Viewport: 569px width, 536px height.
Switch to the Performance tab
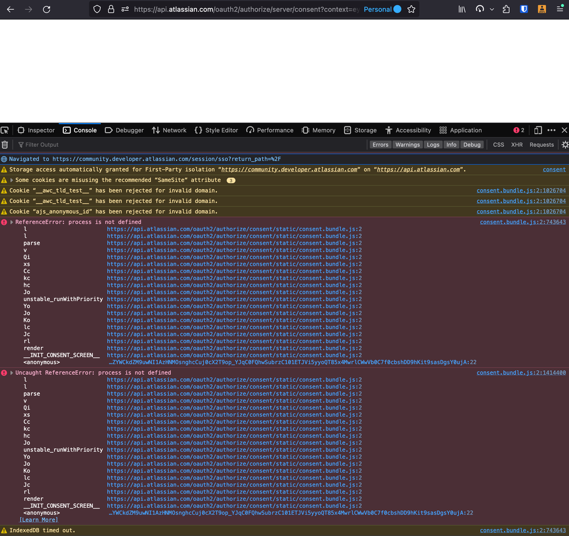coord(269,130)
